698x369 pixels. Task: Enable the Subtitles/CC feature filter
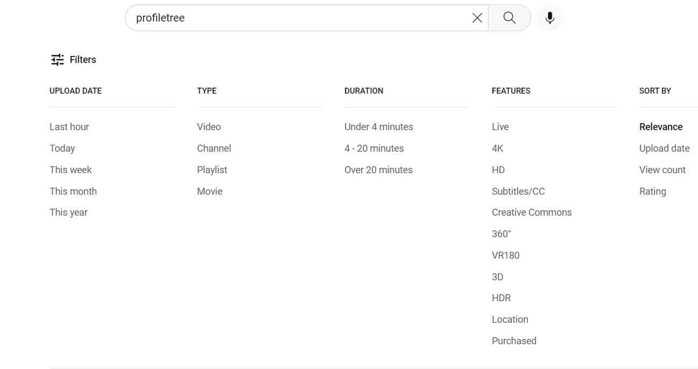coord(518,191)
